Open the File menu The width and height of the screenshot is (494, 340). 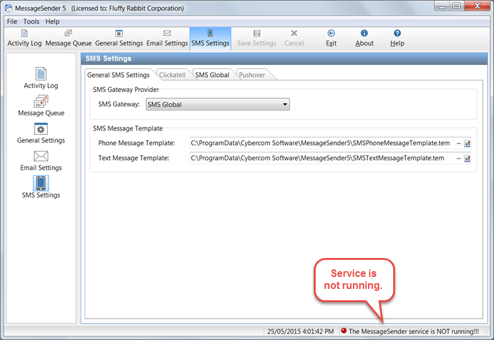(x=12, y=21)
